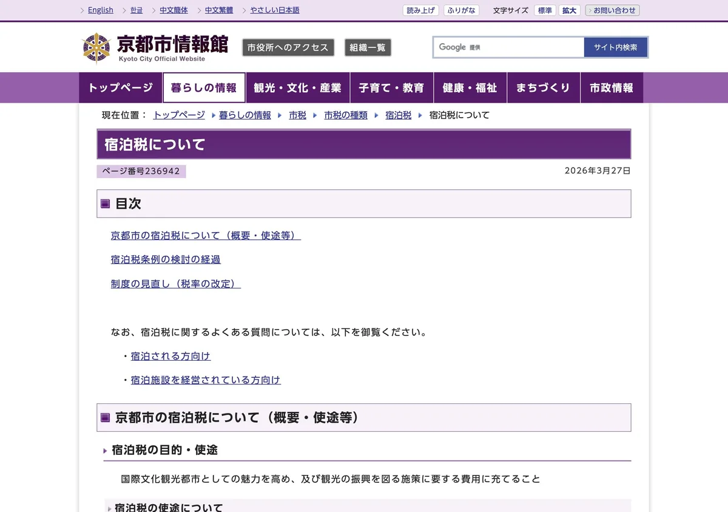
Task: Open 宿泊施設を経営されている方向け FAQ link
Action: point(206,380)
